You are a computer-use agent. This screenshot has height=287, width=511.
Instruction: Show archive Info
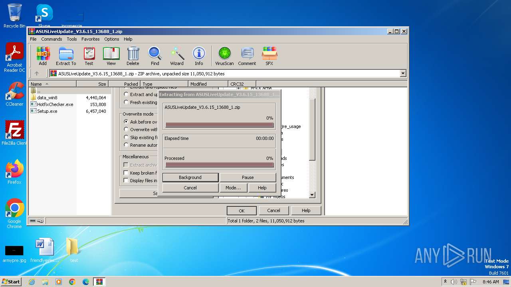[x=199, y=56]
